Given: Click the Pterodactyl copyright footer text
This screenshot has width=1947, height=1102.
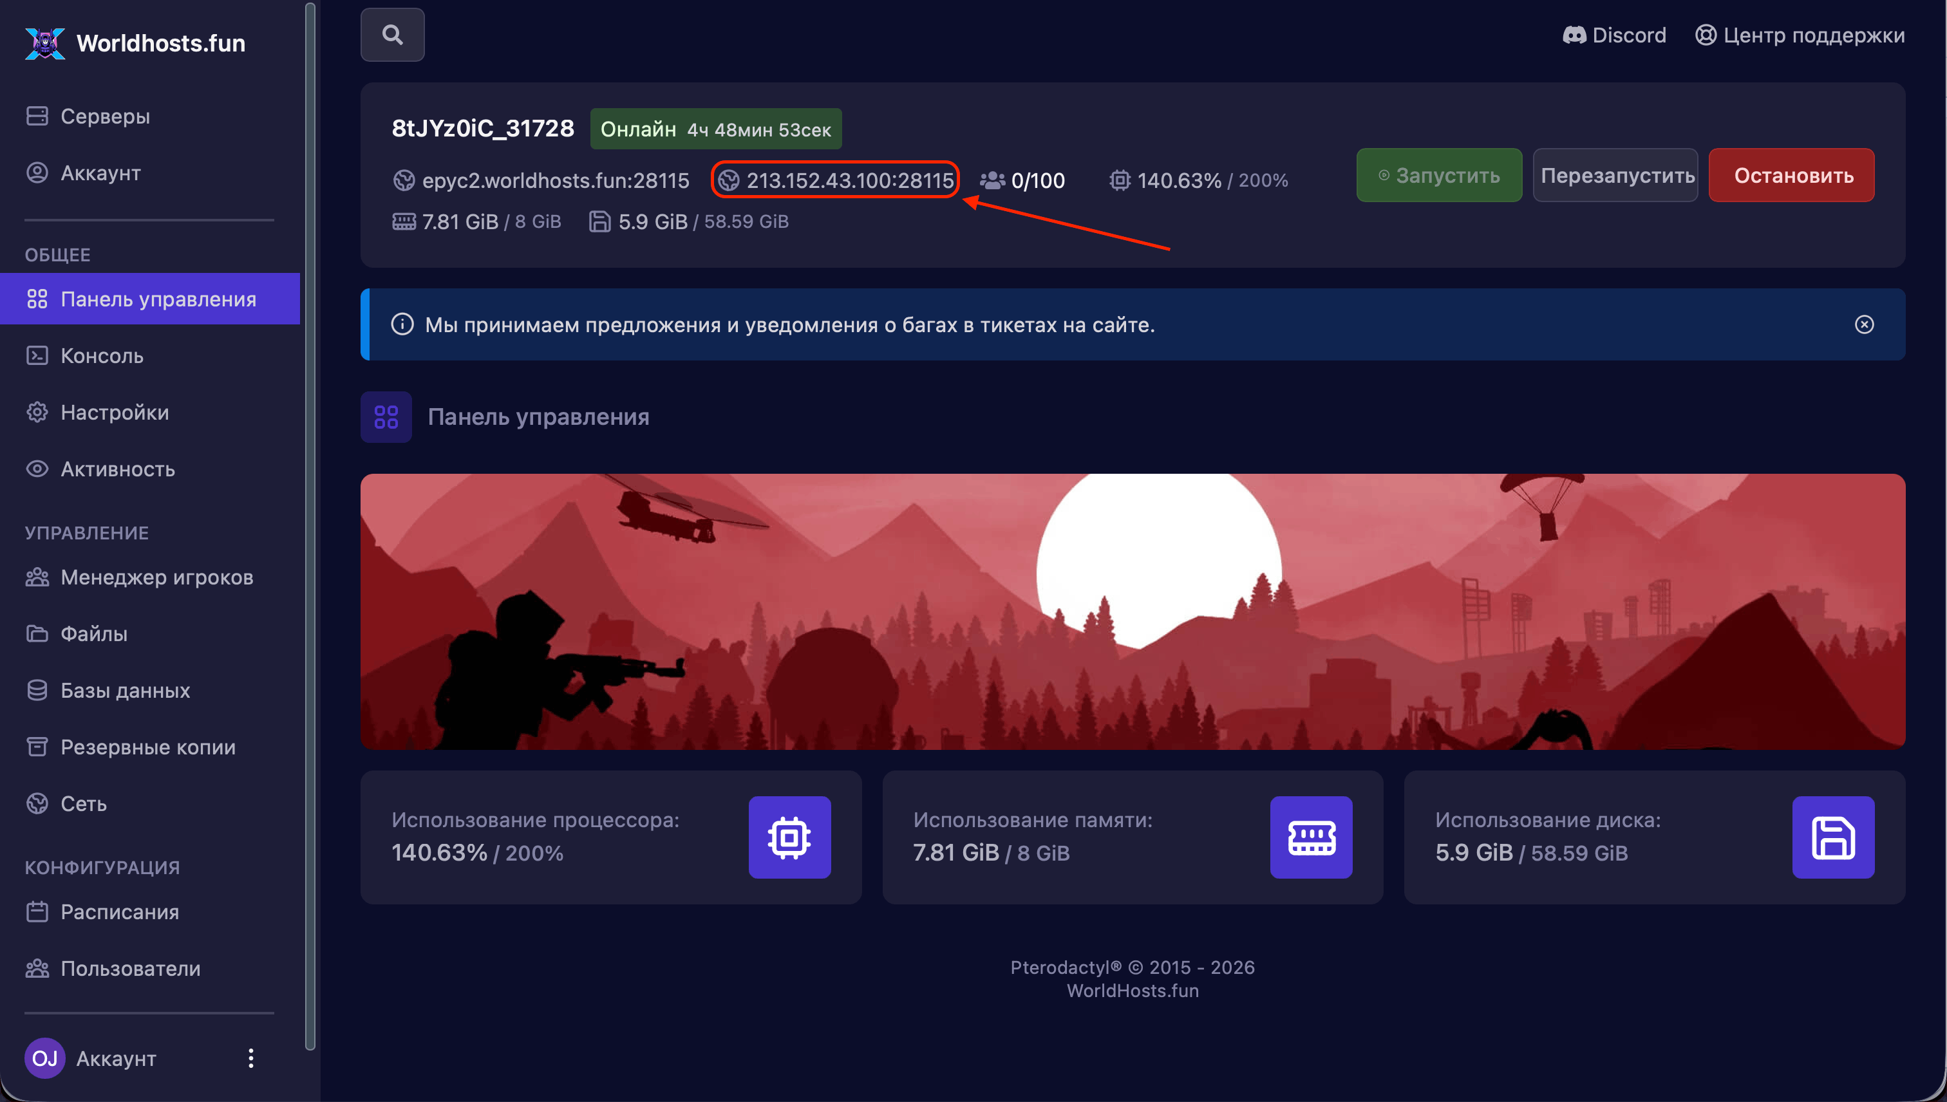Looking at the screenshot, I should coord(1133,968).
